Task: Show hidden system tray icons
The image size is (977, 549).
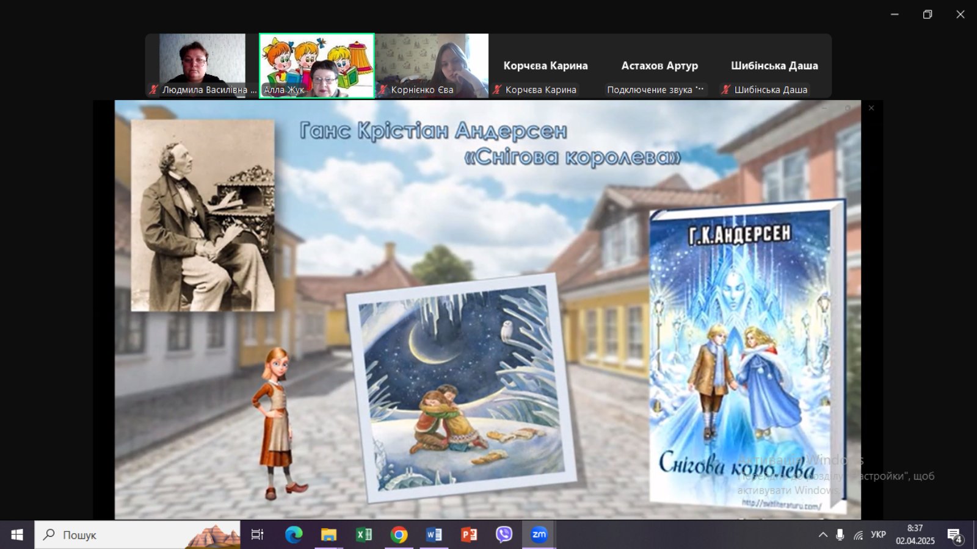Action: (x=823, y=535)
